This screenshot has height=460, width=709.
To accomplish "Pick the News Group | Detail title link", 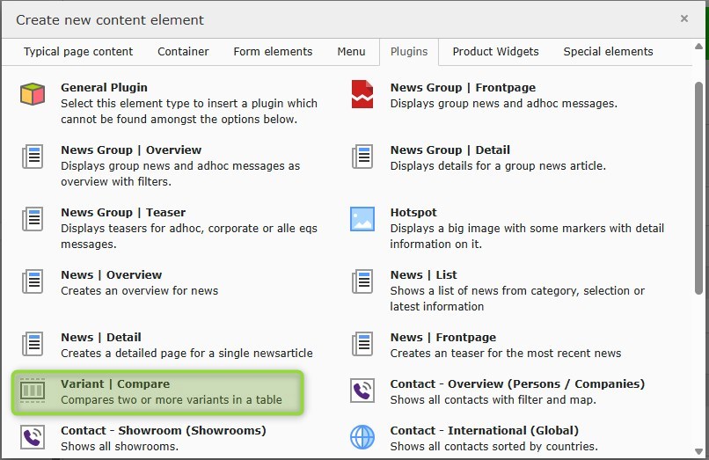I will (x=450, y=150).
